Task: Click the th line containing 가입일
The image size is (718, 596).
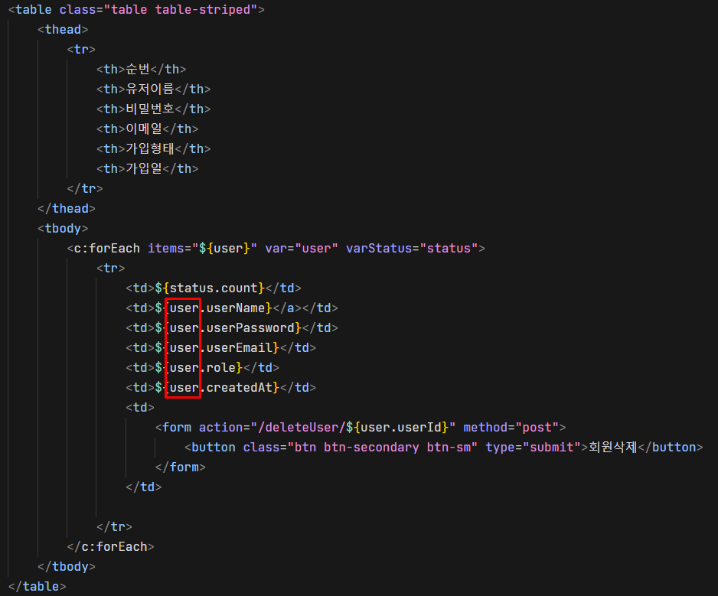Action: click(x=148, y=168)
